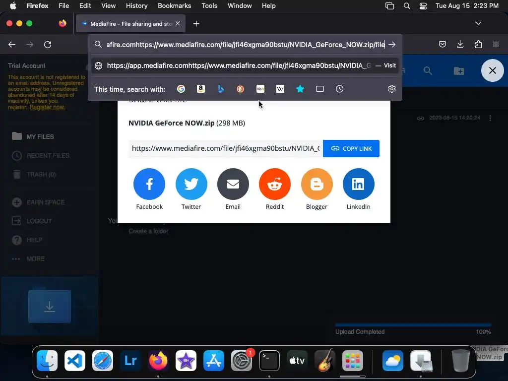508x381 pixels.
Task: Open TRASH (0) in sidebar
Action: (34, 174)
